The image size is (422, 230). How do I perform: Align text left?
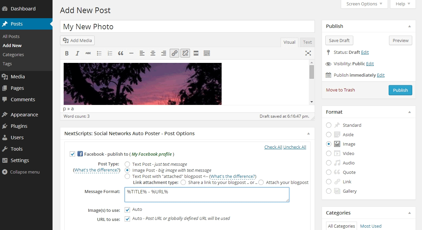point(142,53)
